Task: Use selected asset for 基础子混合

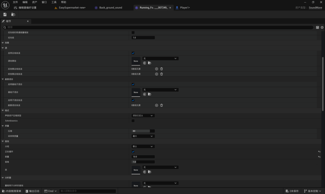Action: (x=144, y=94)
